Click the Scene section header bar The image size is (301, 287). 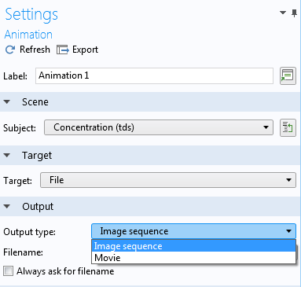pos(150,101)
